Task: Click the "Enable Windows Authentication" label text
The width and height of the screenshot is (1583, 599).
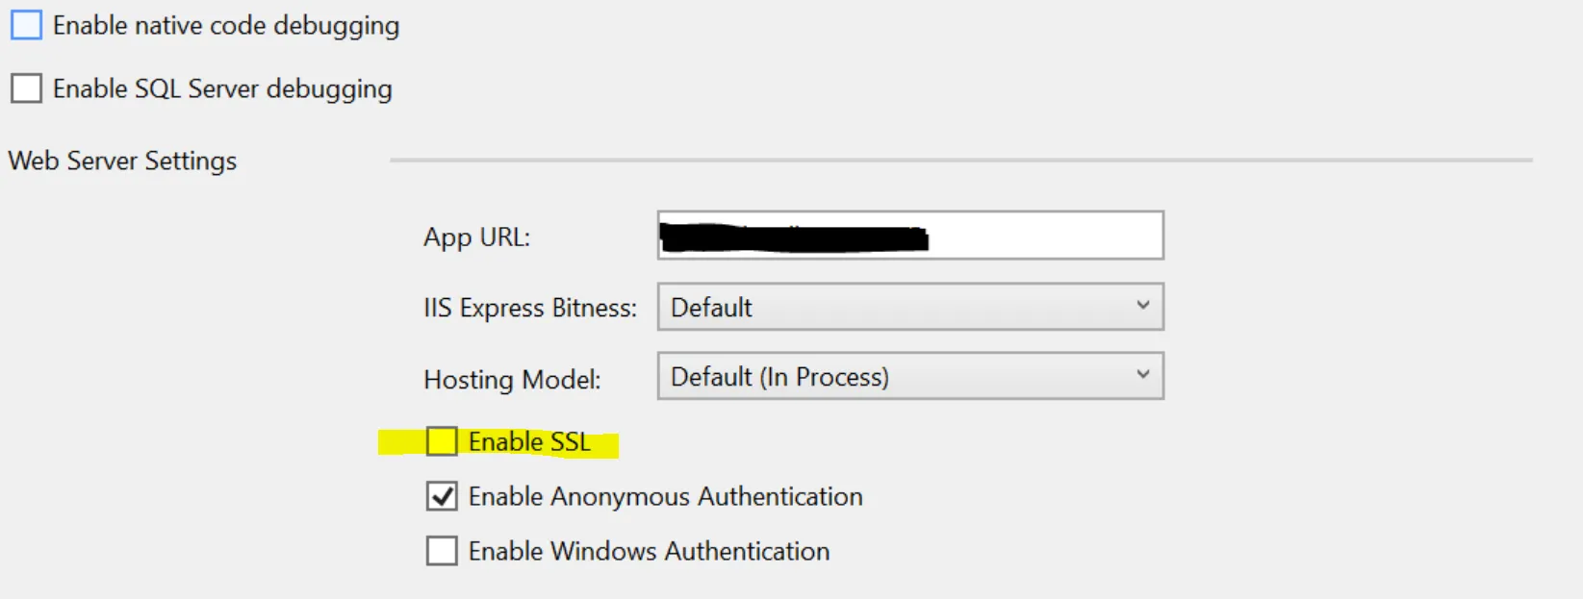Action: coord(649,551)
